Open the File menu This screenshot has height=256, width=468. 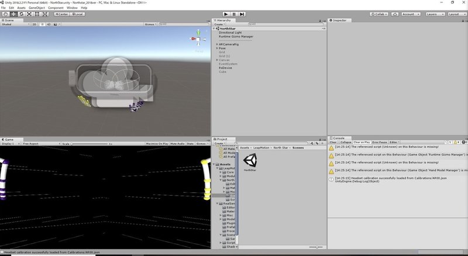click(x=4, y=8)
